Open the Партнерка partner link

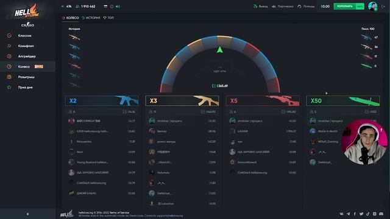tap(282, 7)
